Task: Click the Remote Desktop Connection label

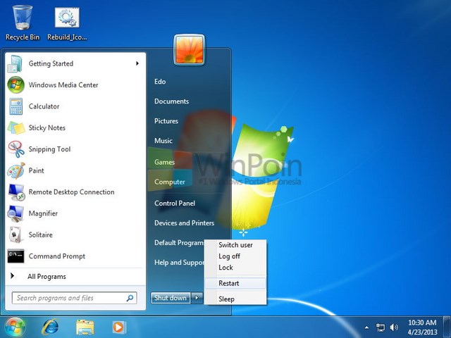Action: 71,192
